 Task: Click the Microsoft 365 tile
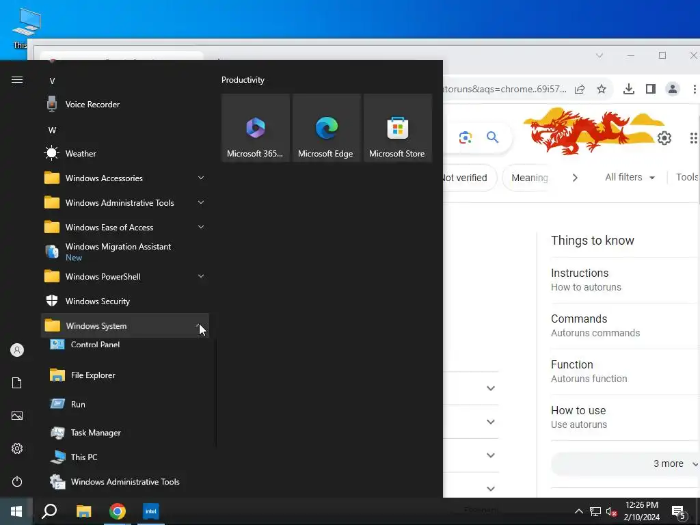point(256,128)
